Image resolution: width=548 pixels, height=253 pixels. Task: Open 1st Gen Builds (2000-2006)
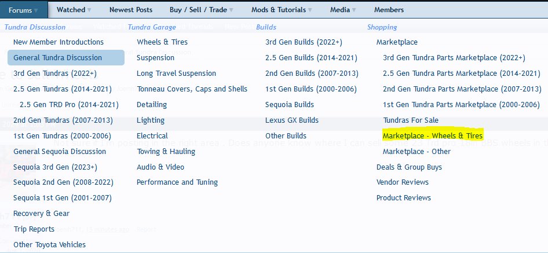click(x=311, y=89)
